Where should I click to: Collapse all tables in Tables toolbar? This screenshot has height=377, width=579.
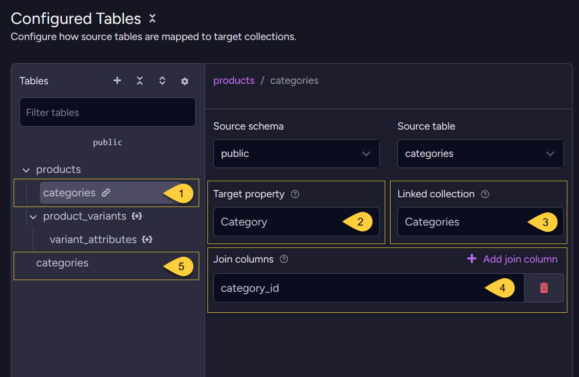pos(140,80)
